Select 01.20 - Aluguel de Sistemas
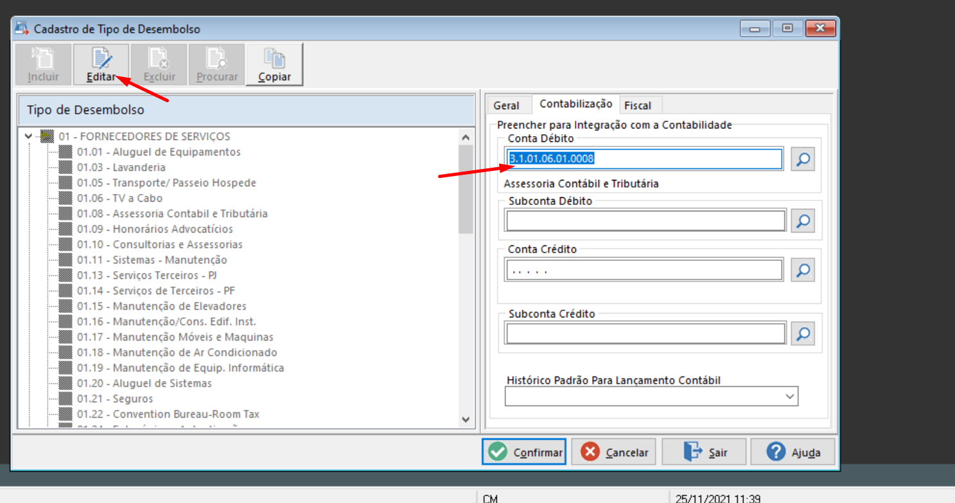This screenshot has width=955, height=503. pyautogui.click(x=144, y=383)
